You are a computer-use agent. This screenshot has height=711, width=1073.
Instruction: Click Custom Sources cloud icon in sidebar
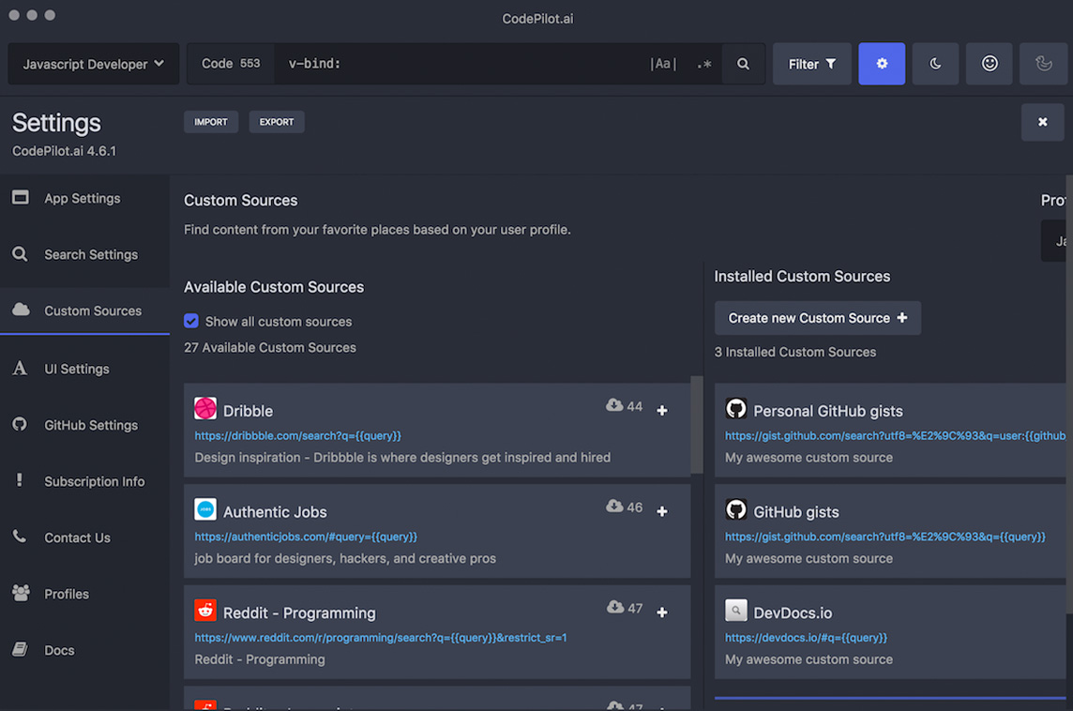pos(21,310)
